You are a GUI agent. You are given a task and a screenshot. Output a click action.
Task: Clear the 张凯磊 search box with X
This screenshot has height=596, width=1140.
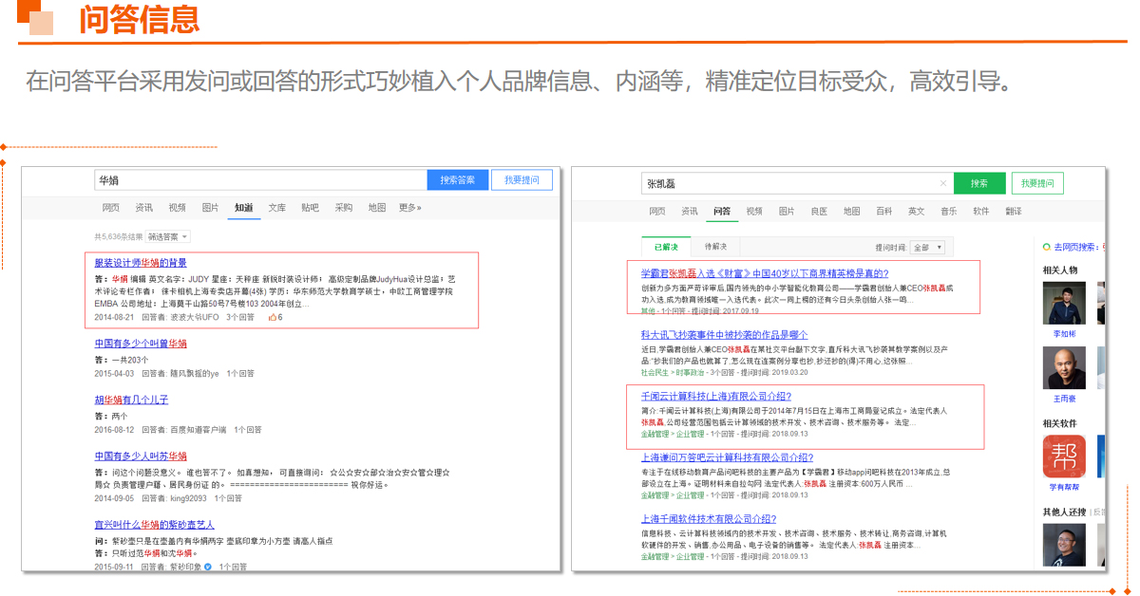click(942, 183)
